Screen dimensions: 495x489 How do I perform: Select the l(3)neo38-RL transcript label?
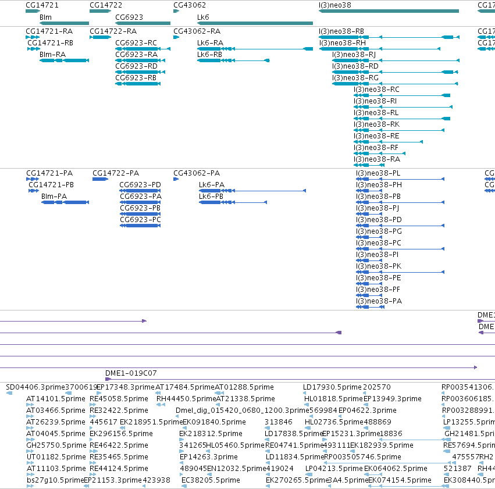pos(376,113)
